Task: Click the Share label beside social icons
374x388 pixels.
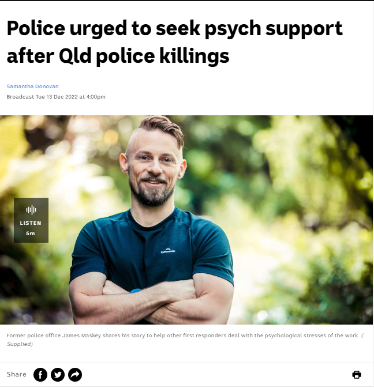Action: [x=16, y=374]
